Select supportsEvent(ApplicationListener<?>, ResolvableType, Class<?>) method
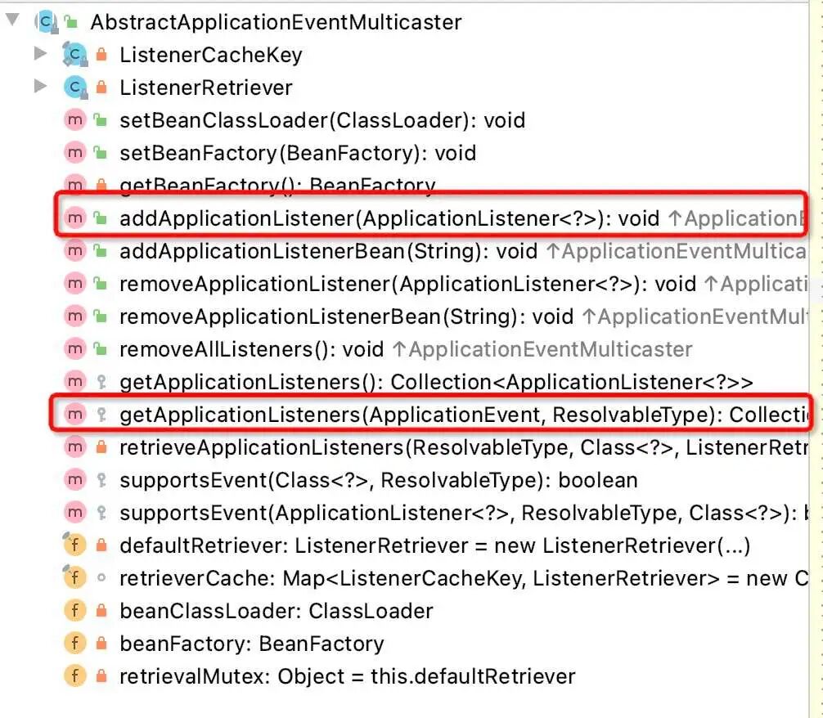 point(464,512)
